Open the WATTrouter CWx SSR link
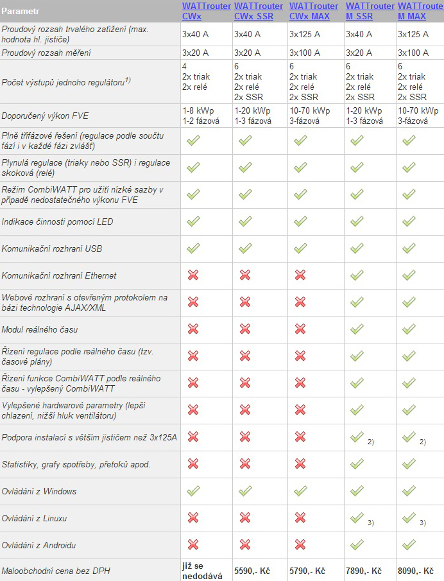 258,11
